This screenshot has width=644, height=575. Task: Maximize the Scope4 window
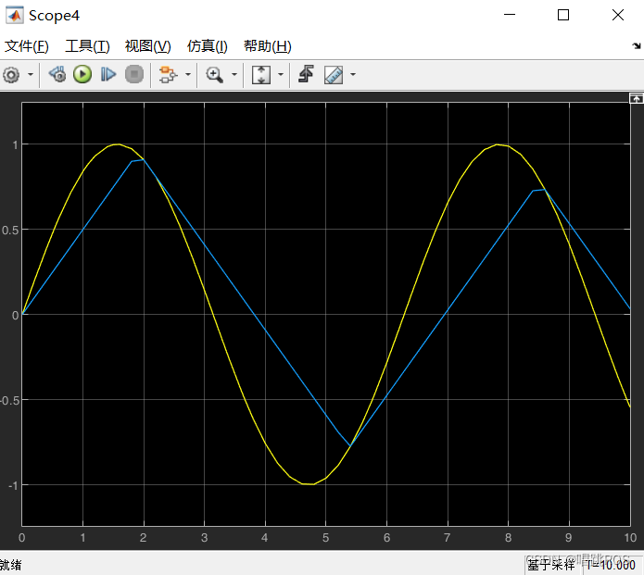[563, 15]
